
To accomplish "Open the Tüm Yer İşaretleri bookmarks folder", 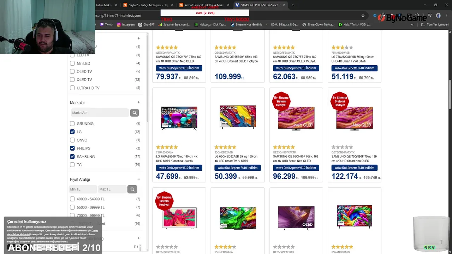I will 435,25.
